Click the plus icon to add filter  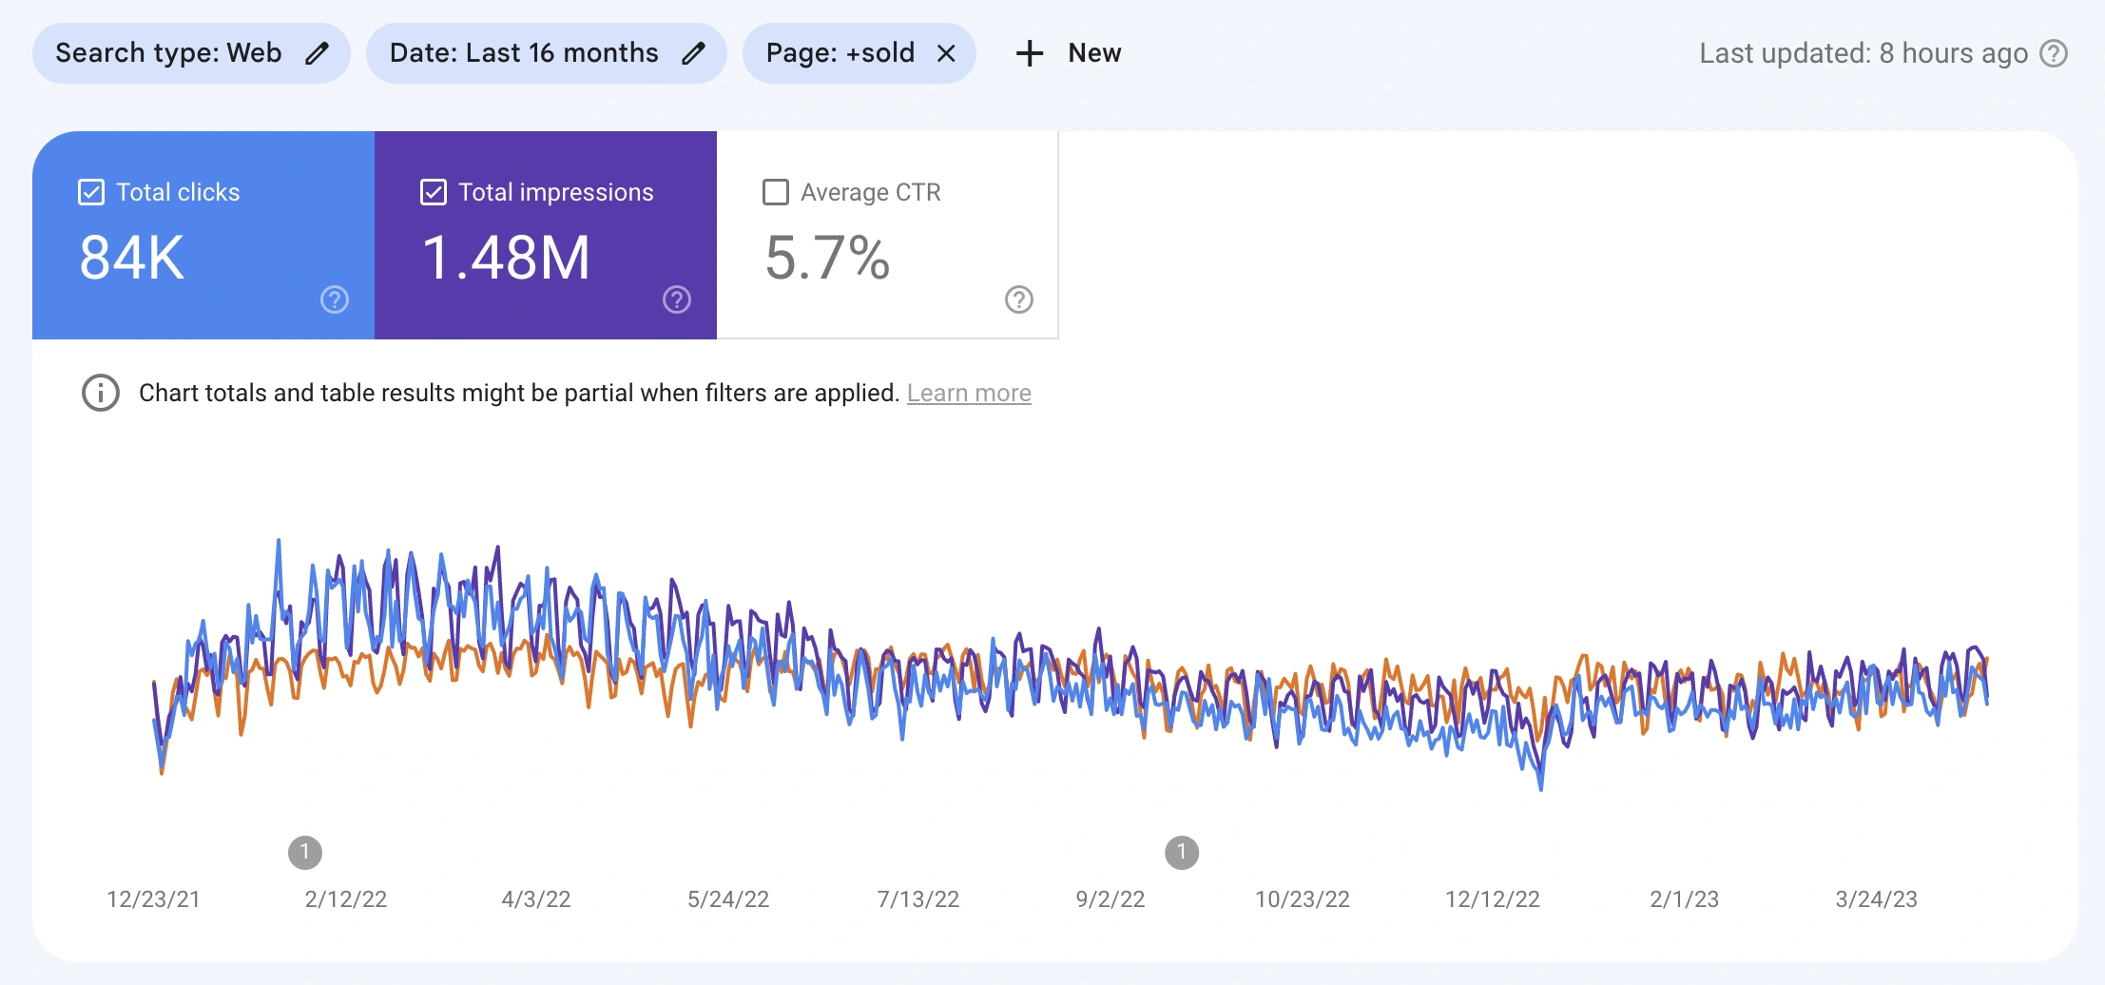(x=1030, y=53)
